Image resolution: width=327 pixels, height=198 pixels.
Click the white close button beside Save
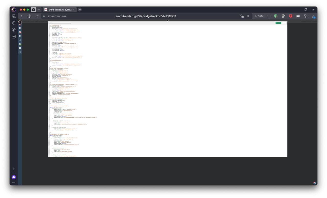tap(284, 23)
